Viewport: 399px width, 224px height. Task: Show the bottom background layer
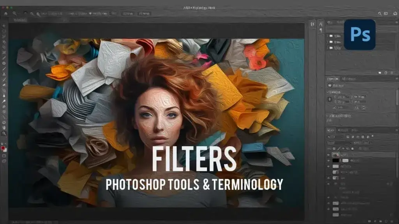coord(328,215)
